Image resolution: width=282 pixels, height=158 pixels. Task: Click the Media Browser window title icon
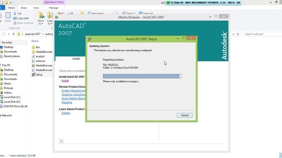[57, 17]
